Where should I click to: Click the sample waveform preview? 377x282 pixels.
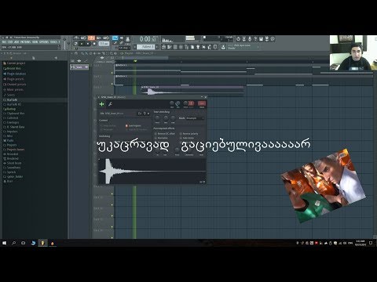[x=152, y=171]
